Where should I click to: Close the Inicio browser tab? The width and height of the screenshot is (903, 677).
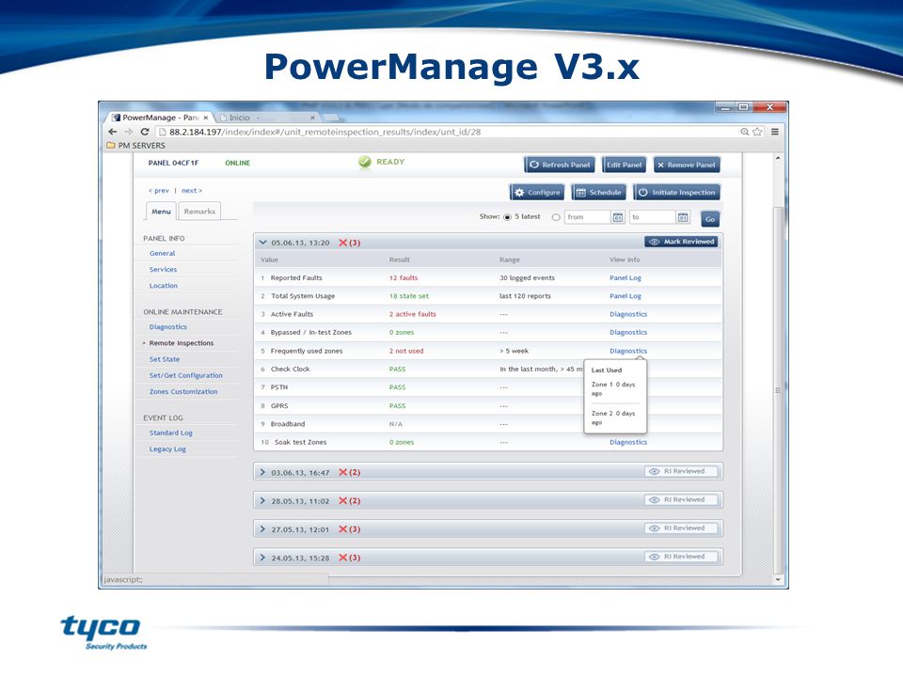(312, 118)
